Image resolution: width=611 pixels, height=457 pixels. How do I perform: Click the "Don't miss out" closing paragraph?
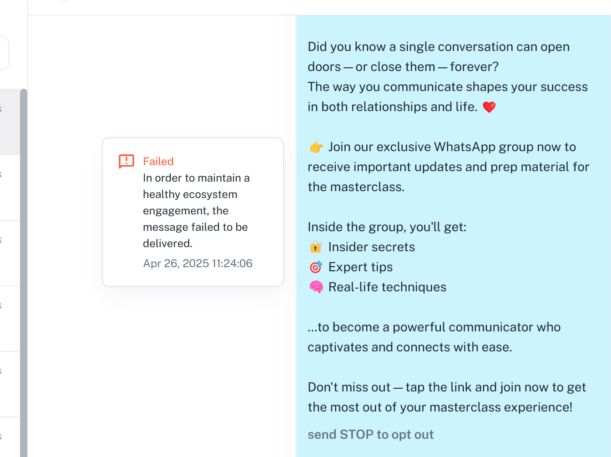click(447, 397)
